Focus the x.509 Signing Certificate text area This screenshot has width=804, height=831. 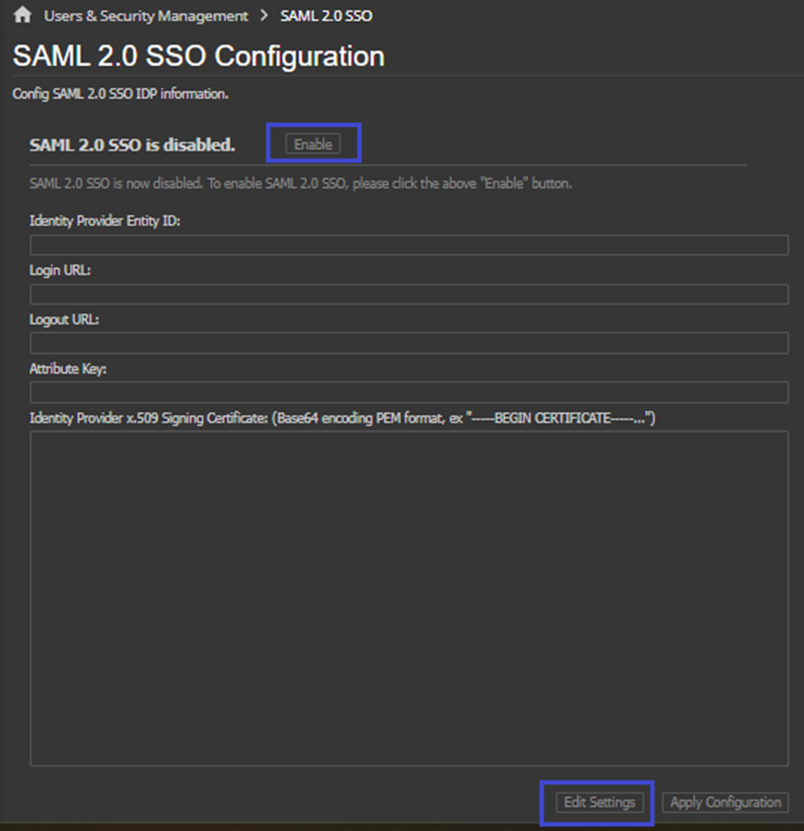click(x=409, y=598)
